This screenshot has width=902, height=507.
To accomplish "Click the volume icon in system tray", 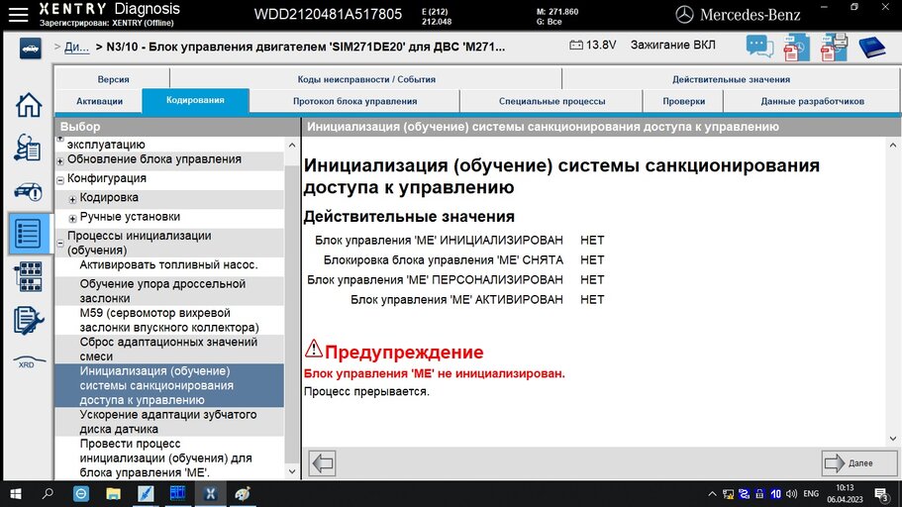I will pyautogui.click(x=791, y=494).
